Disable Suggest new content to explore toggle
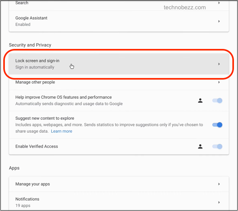Viewport: 238px width, 211px height. [217, 125]
